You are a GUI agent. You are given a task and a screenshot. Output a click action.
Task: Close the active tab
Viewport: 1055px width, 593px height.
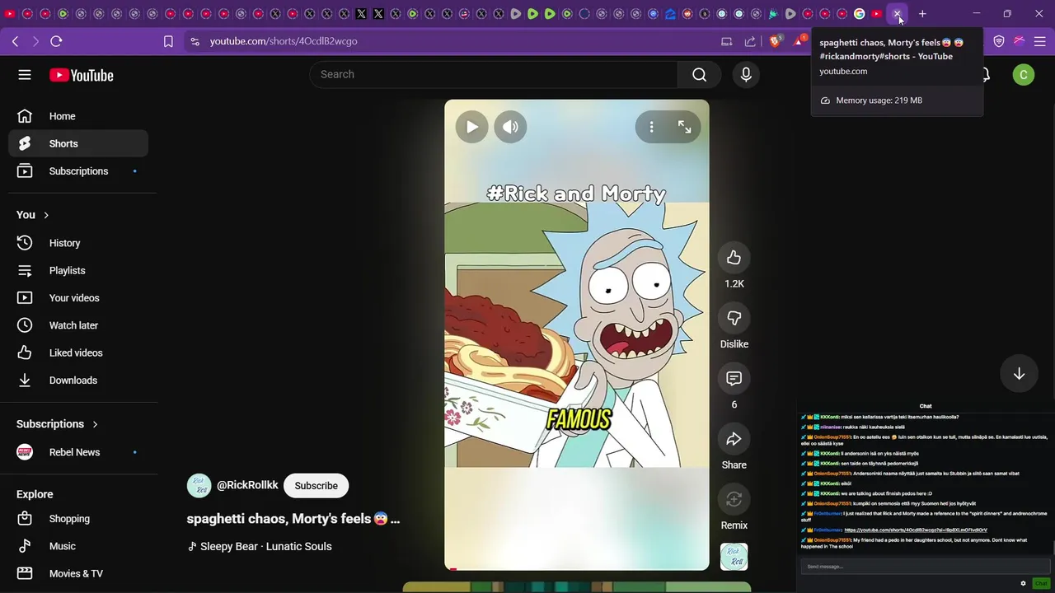tap(897, 14)
